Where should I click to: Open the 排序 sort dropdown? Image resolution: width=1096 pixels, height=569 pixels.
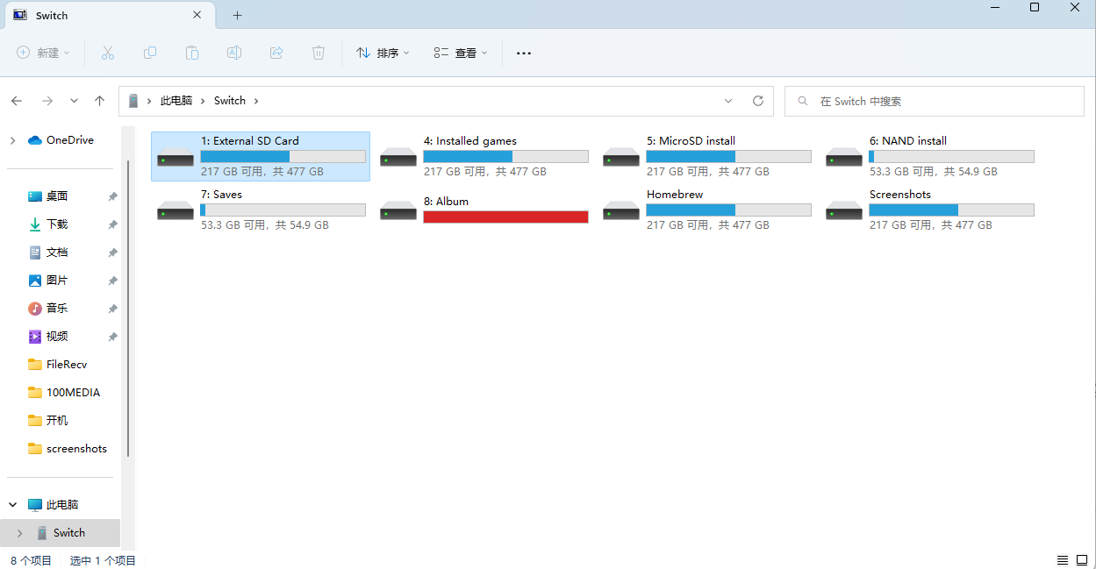[383, 53]
